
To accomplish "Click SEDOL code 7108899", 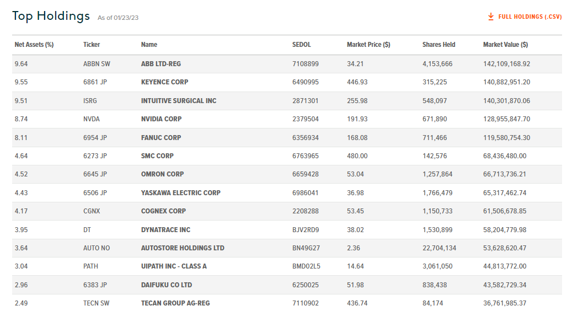I will pyautogui.click(x=306, y=64).
